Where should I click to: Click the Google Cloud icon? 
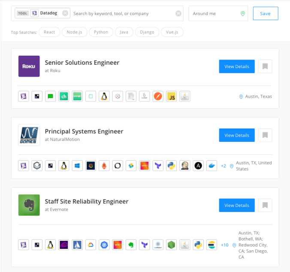(91, 245)
